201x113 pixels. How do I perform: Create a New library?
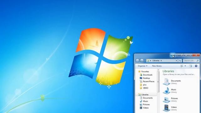157,66
